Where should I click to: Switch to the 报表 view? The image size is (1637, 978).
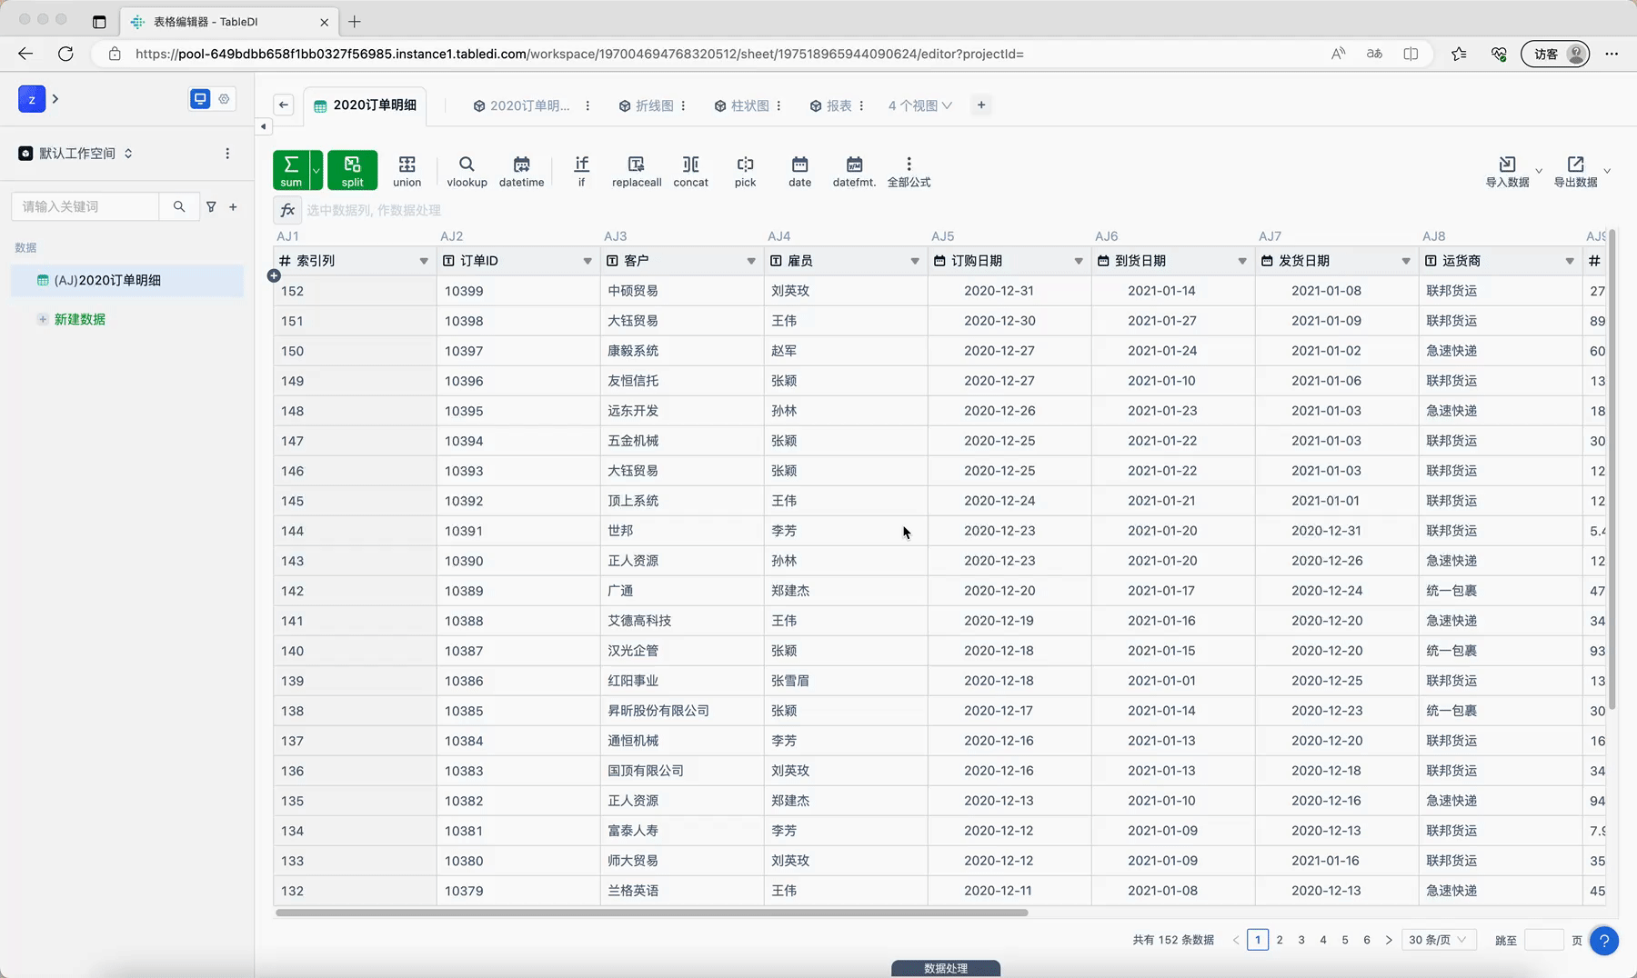(830, 105)
